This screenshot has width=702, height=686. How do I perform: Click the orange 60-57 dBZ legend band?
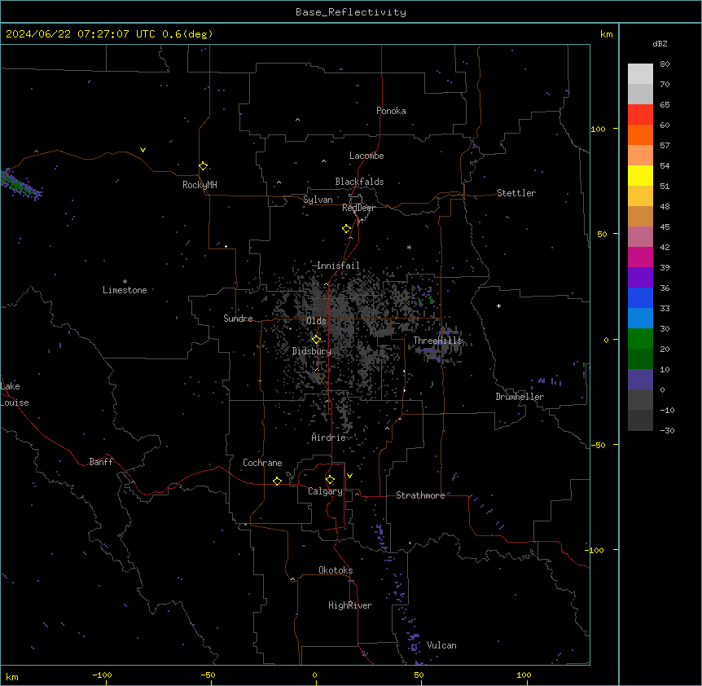[x=640, y=134]
